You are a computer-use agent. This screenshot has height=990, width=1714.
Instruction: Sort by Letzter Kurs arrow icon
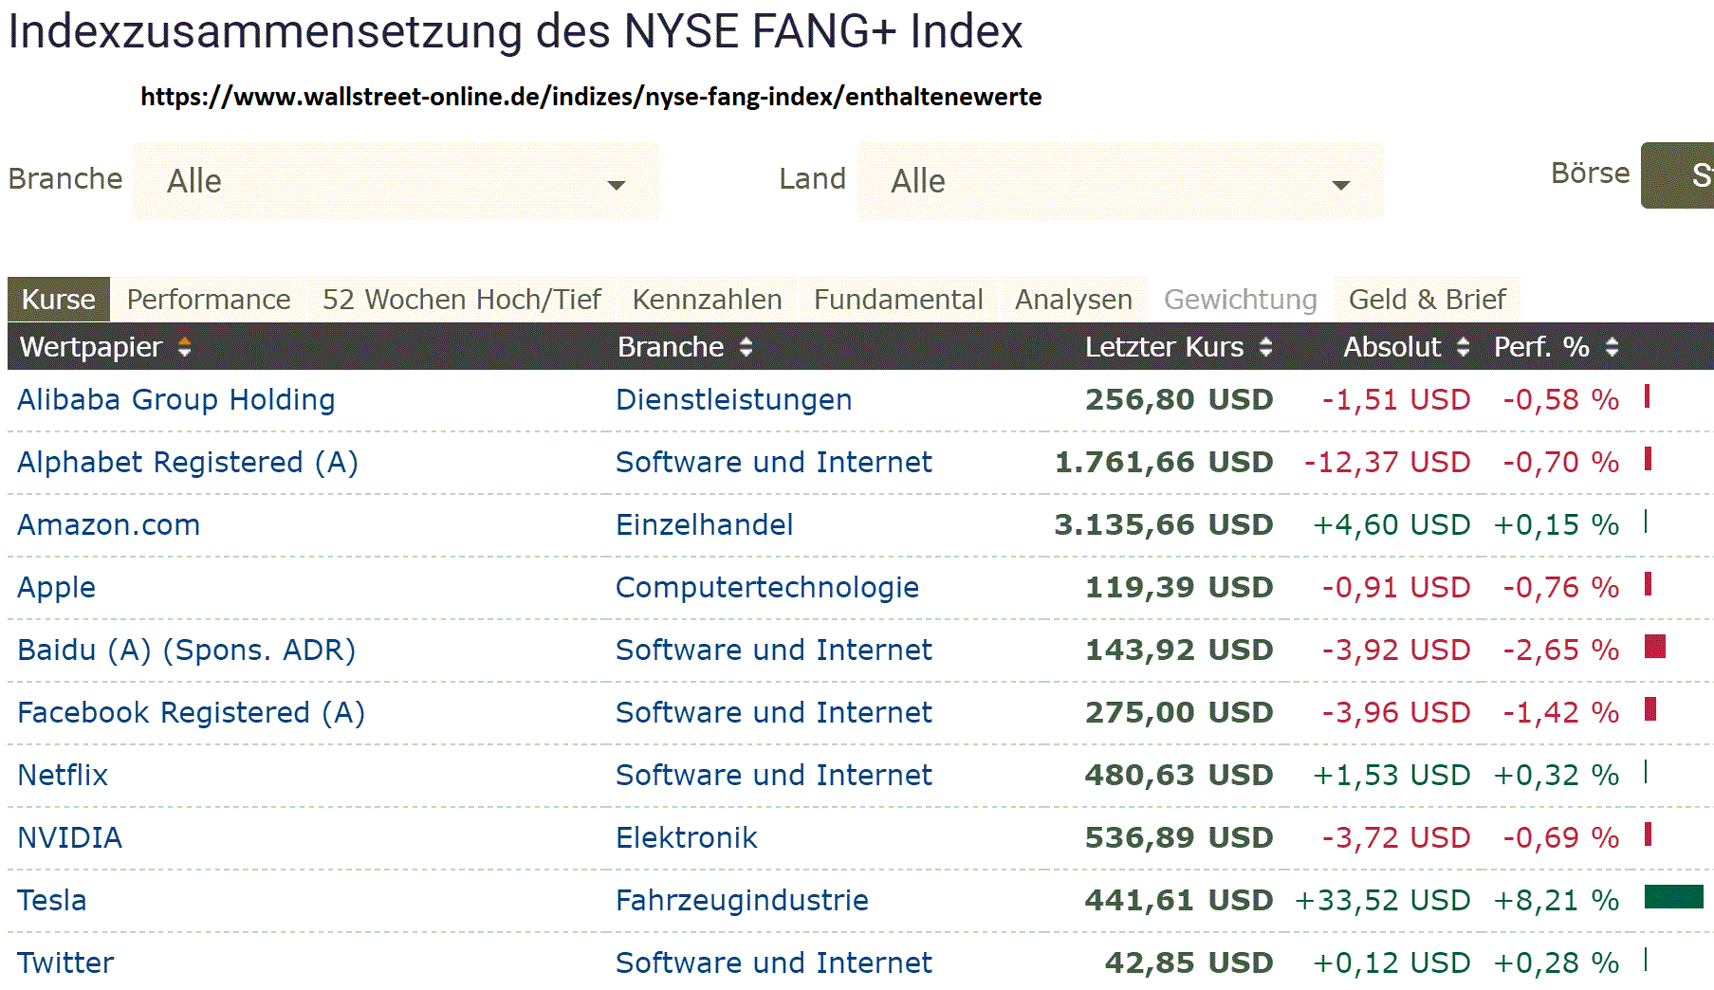coord(1265,348)
